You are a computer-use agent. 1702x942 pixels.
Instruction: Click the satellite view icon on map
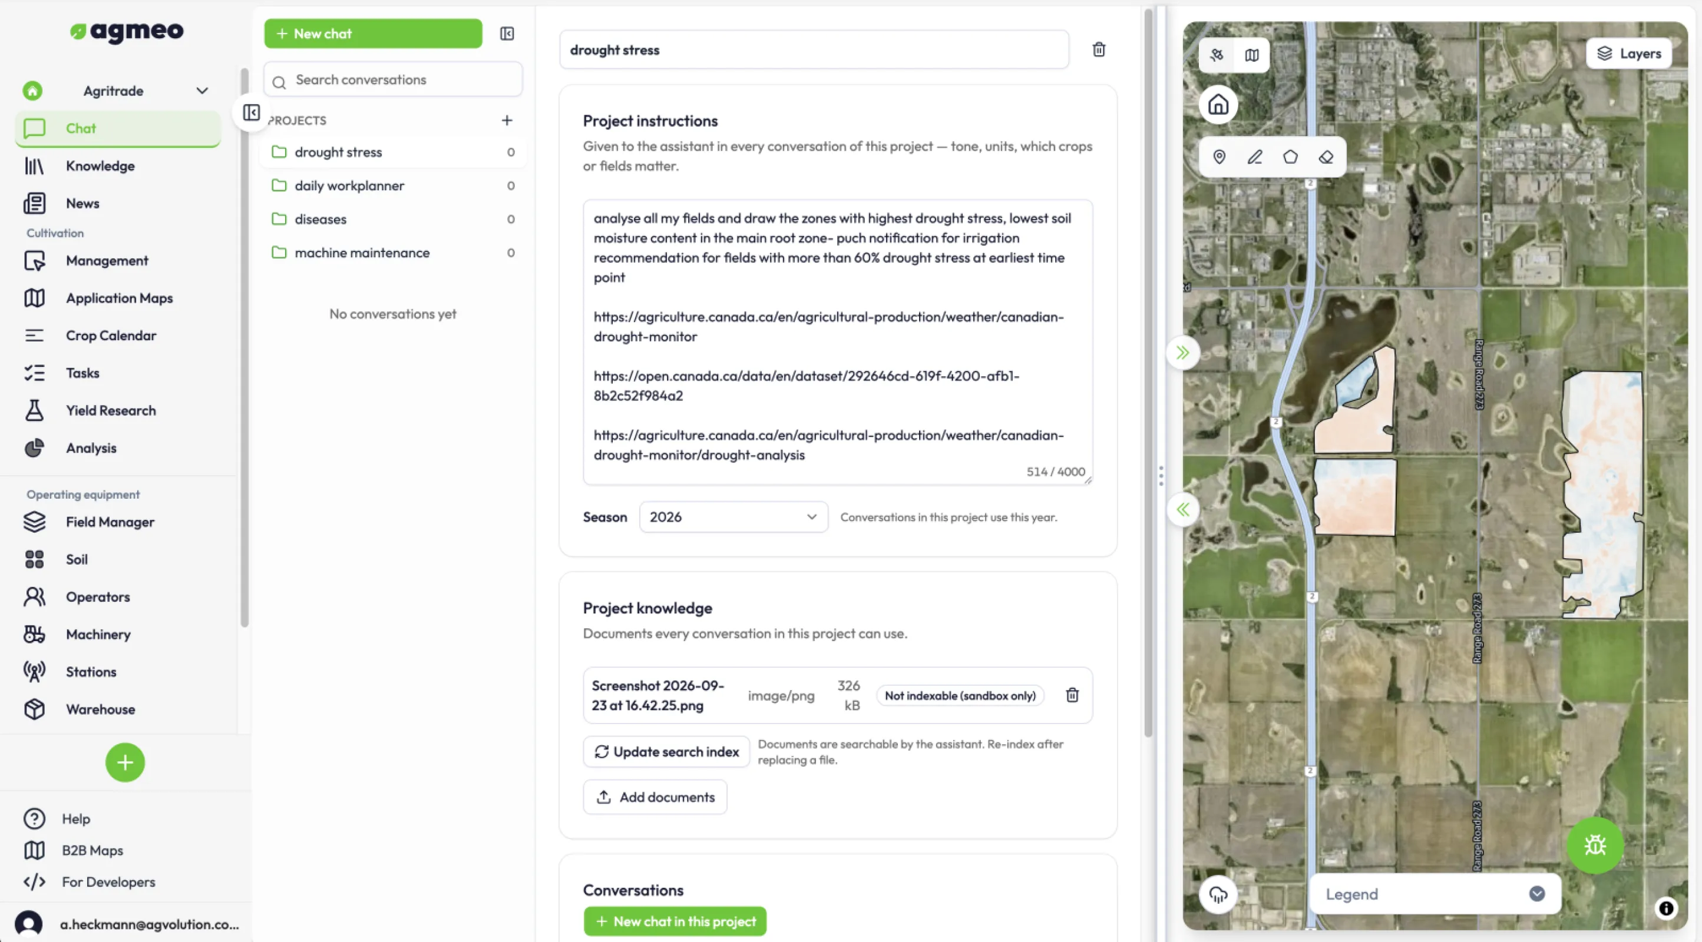[x=1217, y=55]
